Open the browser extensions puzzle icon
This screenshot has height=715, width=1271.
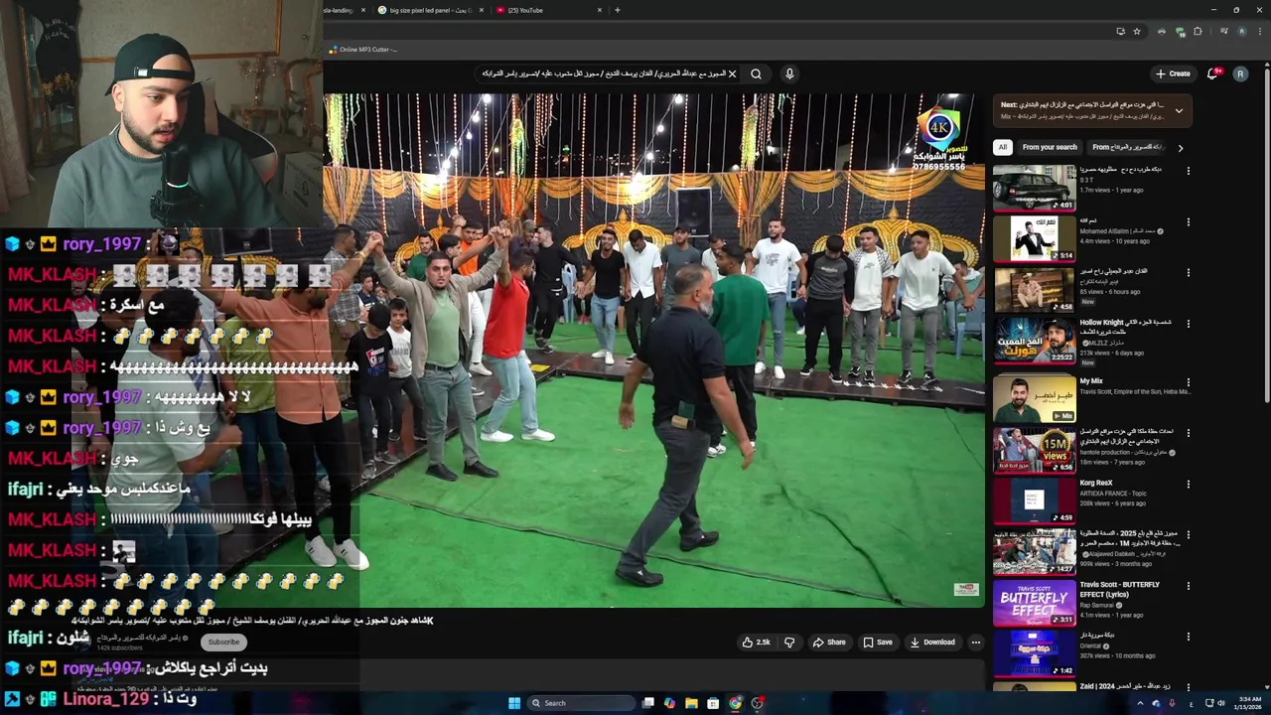(x=1198, y=31)
